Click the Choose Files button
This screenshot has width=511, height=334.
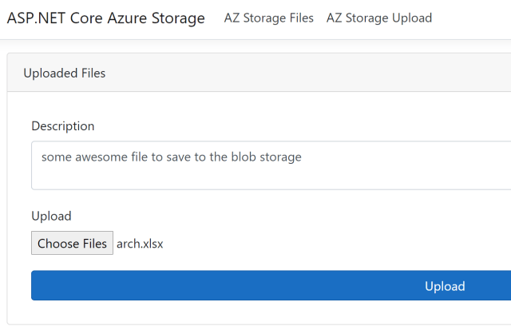coord(72,244)
